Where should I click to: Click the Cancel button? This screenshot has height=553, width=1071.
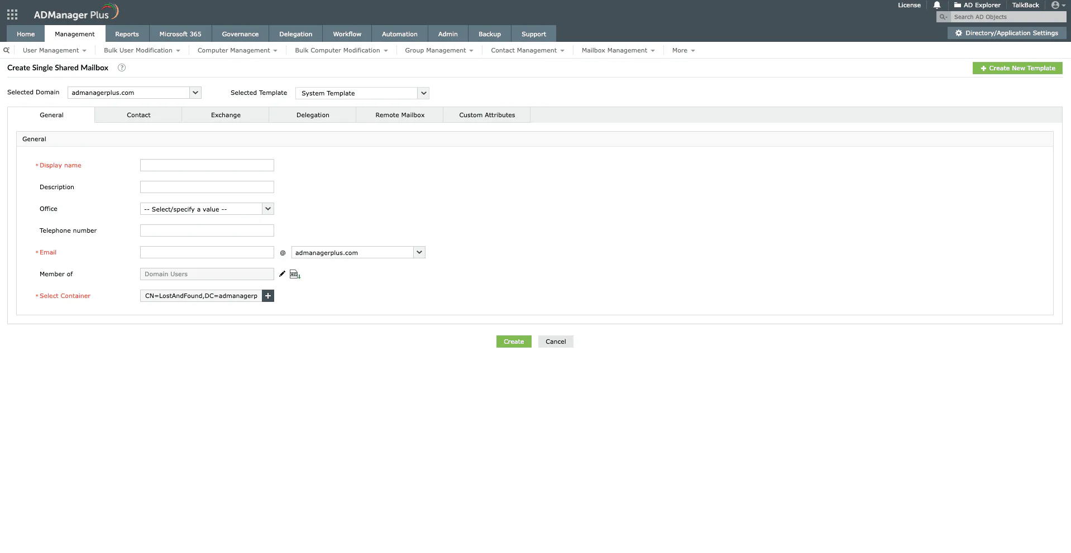(x=555, y=341)
